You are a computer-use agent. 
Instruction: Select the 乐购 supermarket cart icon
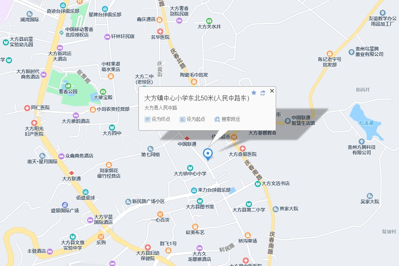pyautogui.click(x=101, y=237)
